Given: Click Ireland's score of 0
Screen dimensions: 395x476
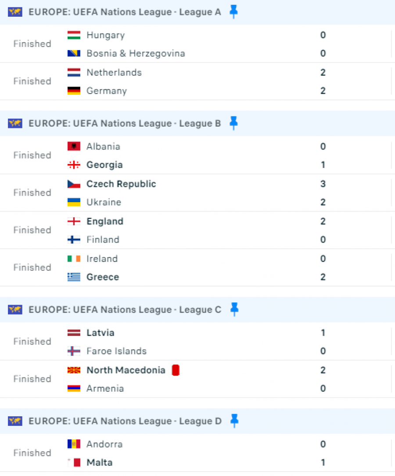Looking at the screenshot, I should click(323, 258).
